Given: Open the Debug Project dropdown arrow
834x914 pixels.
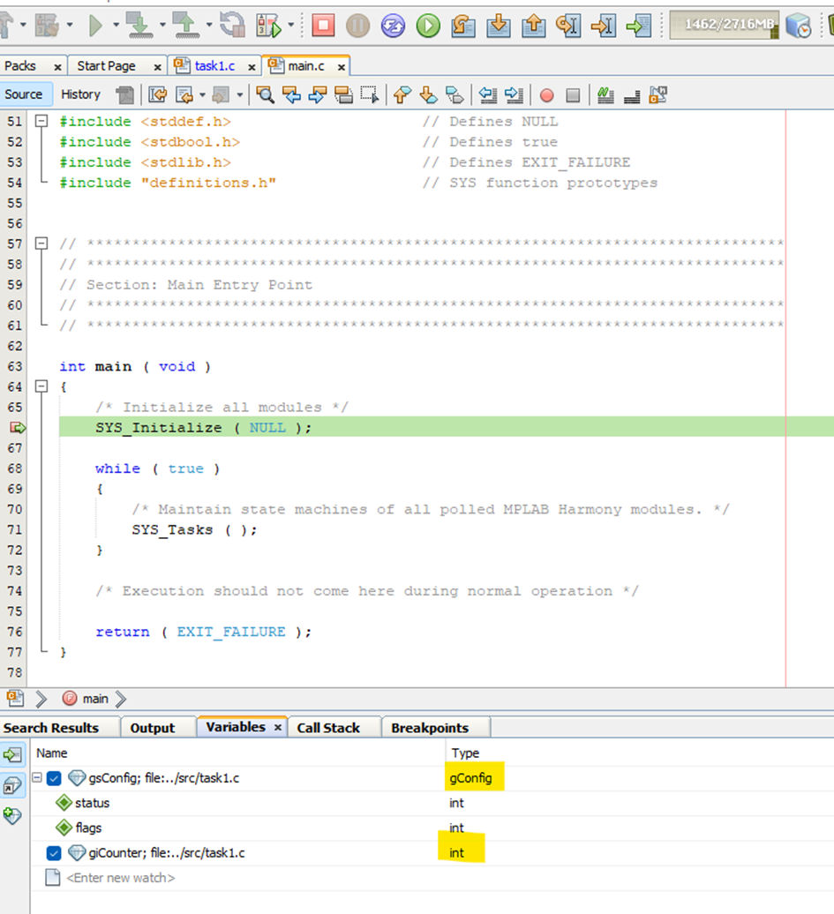Looking at the screenshot, I should pyautogui.click(x=291, y=25).
